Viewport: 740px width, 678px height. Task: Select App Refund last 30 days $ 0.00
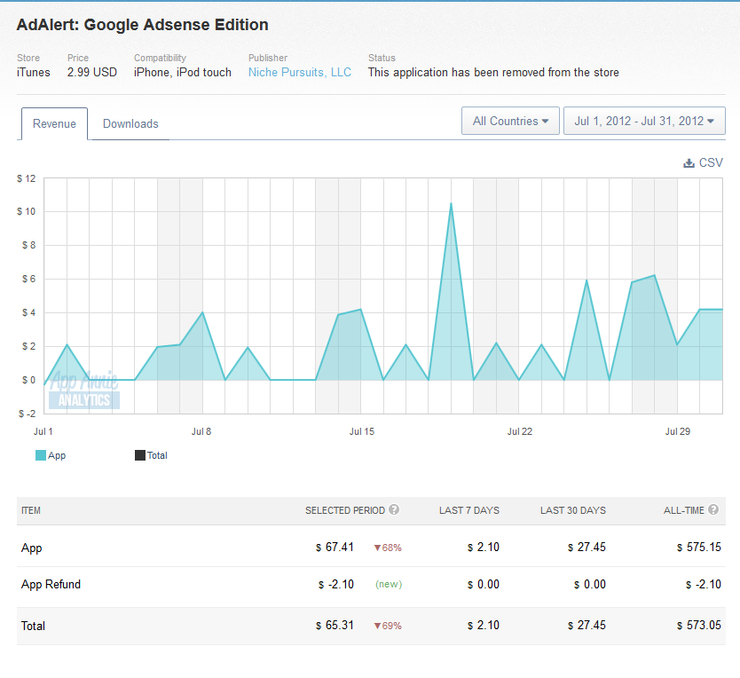(x=590, y=585)
